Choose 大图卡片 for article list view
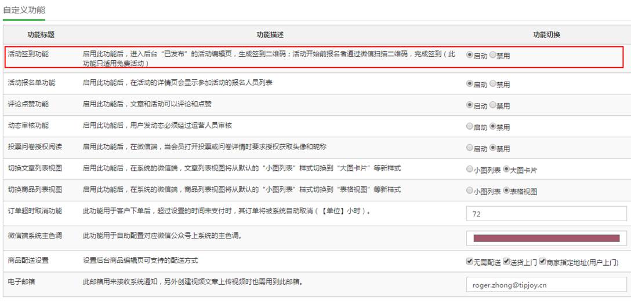 tap(506, 169)
